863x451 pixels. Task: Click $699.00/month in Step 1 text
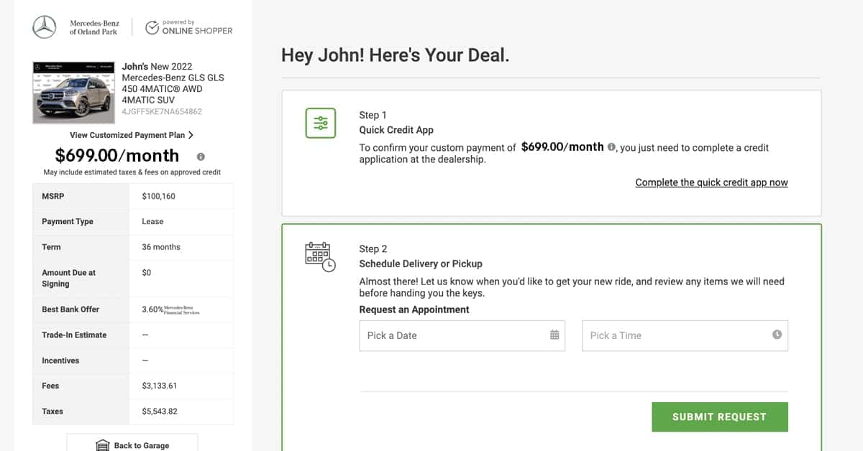[x=562, y=147]
